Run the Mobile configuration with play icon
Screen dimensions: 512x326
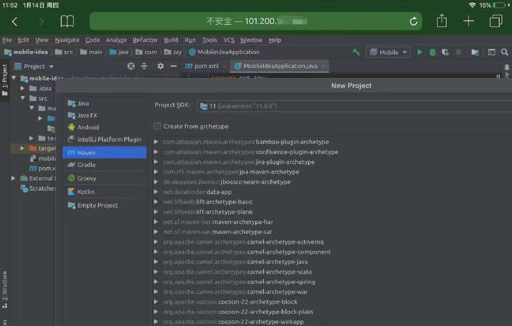click(420, 52)
